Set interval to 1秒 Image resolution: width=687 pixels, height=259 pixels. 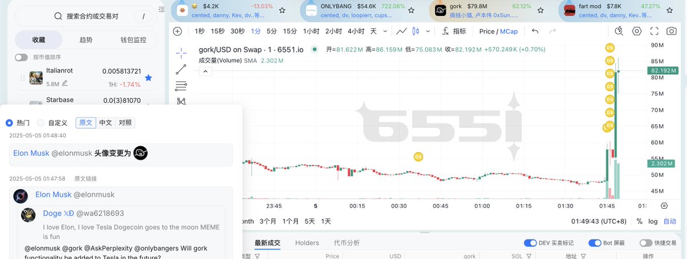click(x=200, y=31)
